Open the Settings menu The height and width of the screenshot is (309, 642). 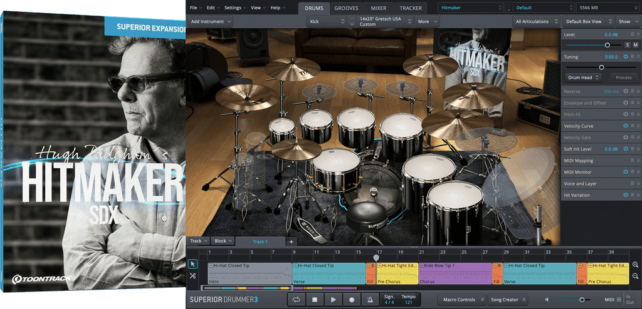click(234, 8)
